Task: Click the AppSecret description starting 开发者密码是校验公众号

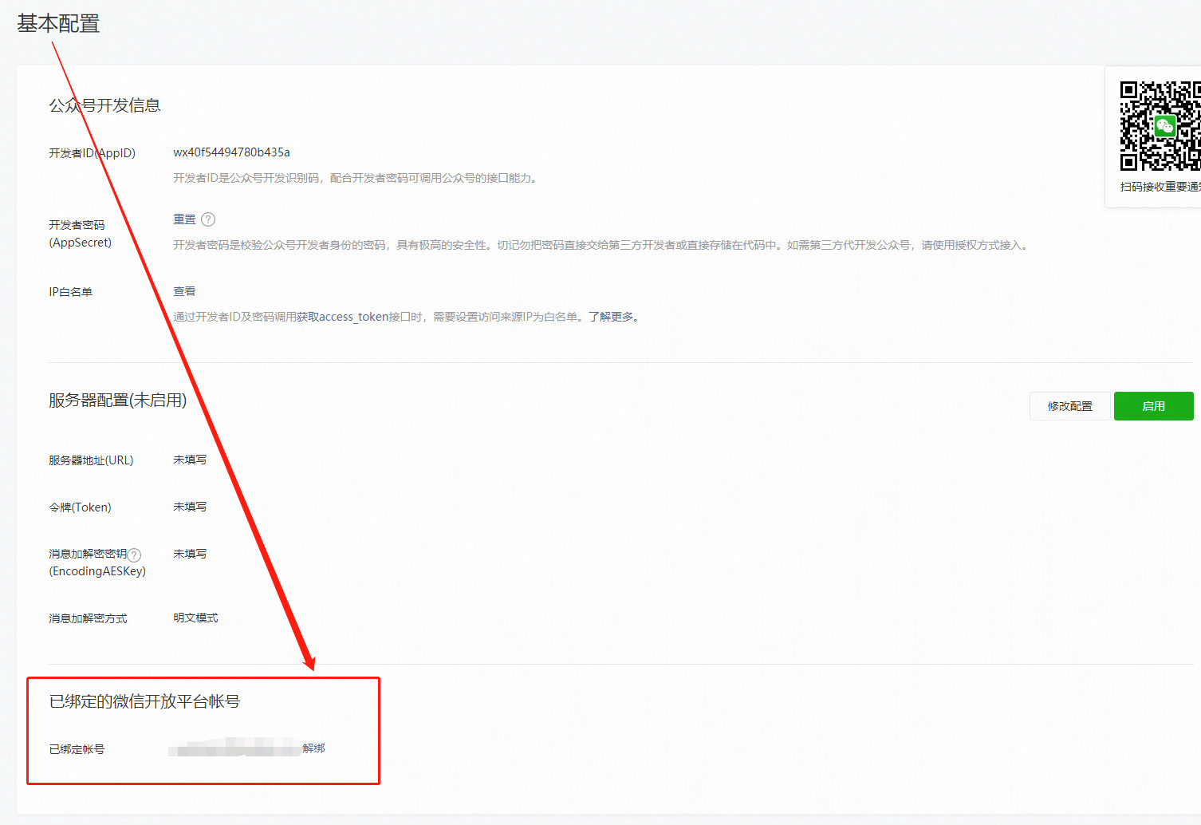Action: click(x=602, y=245)
